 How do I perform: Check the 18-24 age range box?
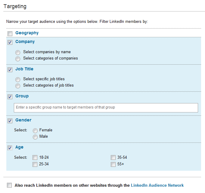tap(35, 158)
